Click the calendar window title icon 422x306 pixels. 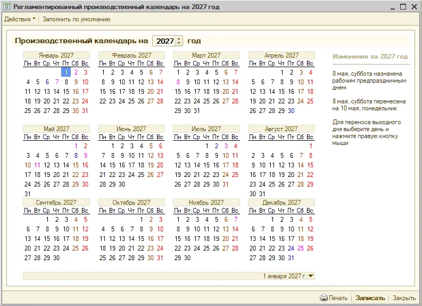7,6
